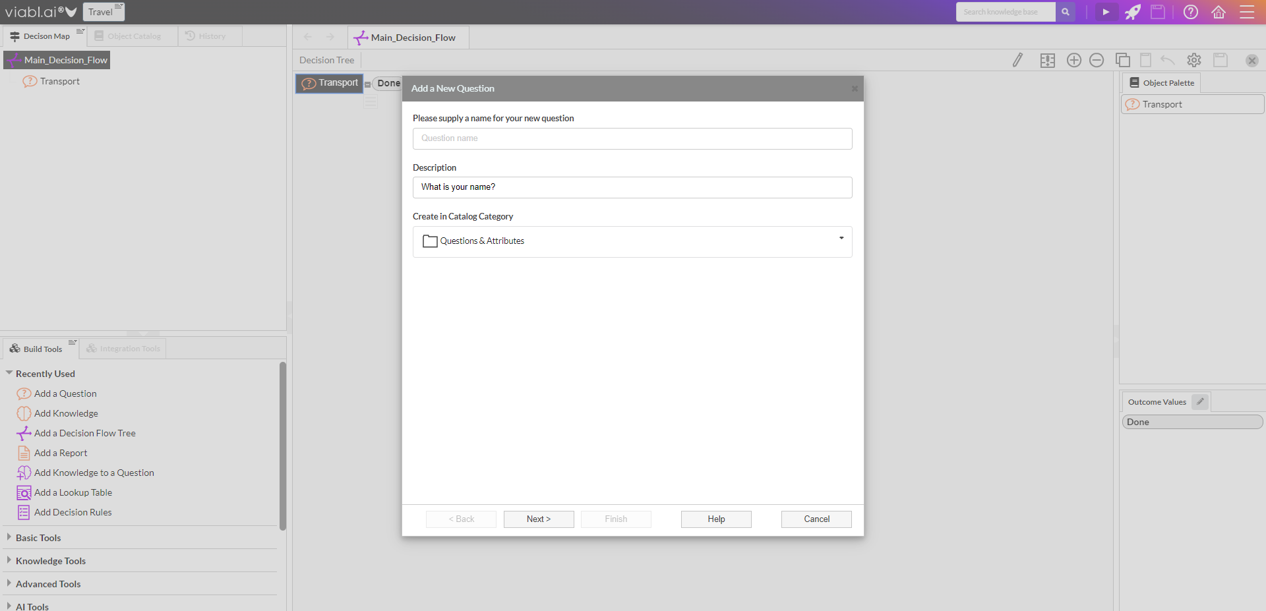
Task: Click the Help button in dialog
Action: click(716, 519)
